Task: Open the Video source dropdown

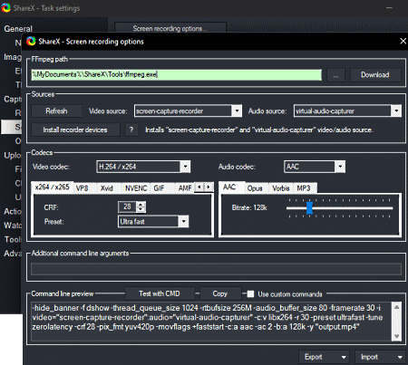Action: pos(188,111)
